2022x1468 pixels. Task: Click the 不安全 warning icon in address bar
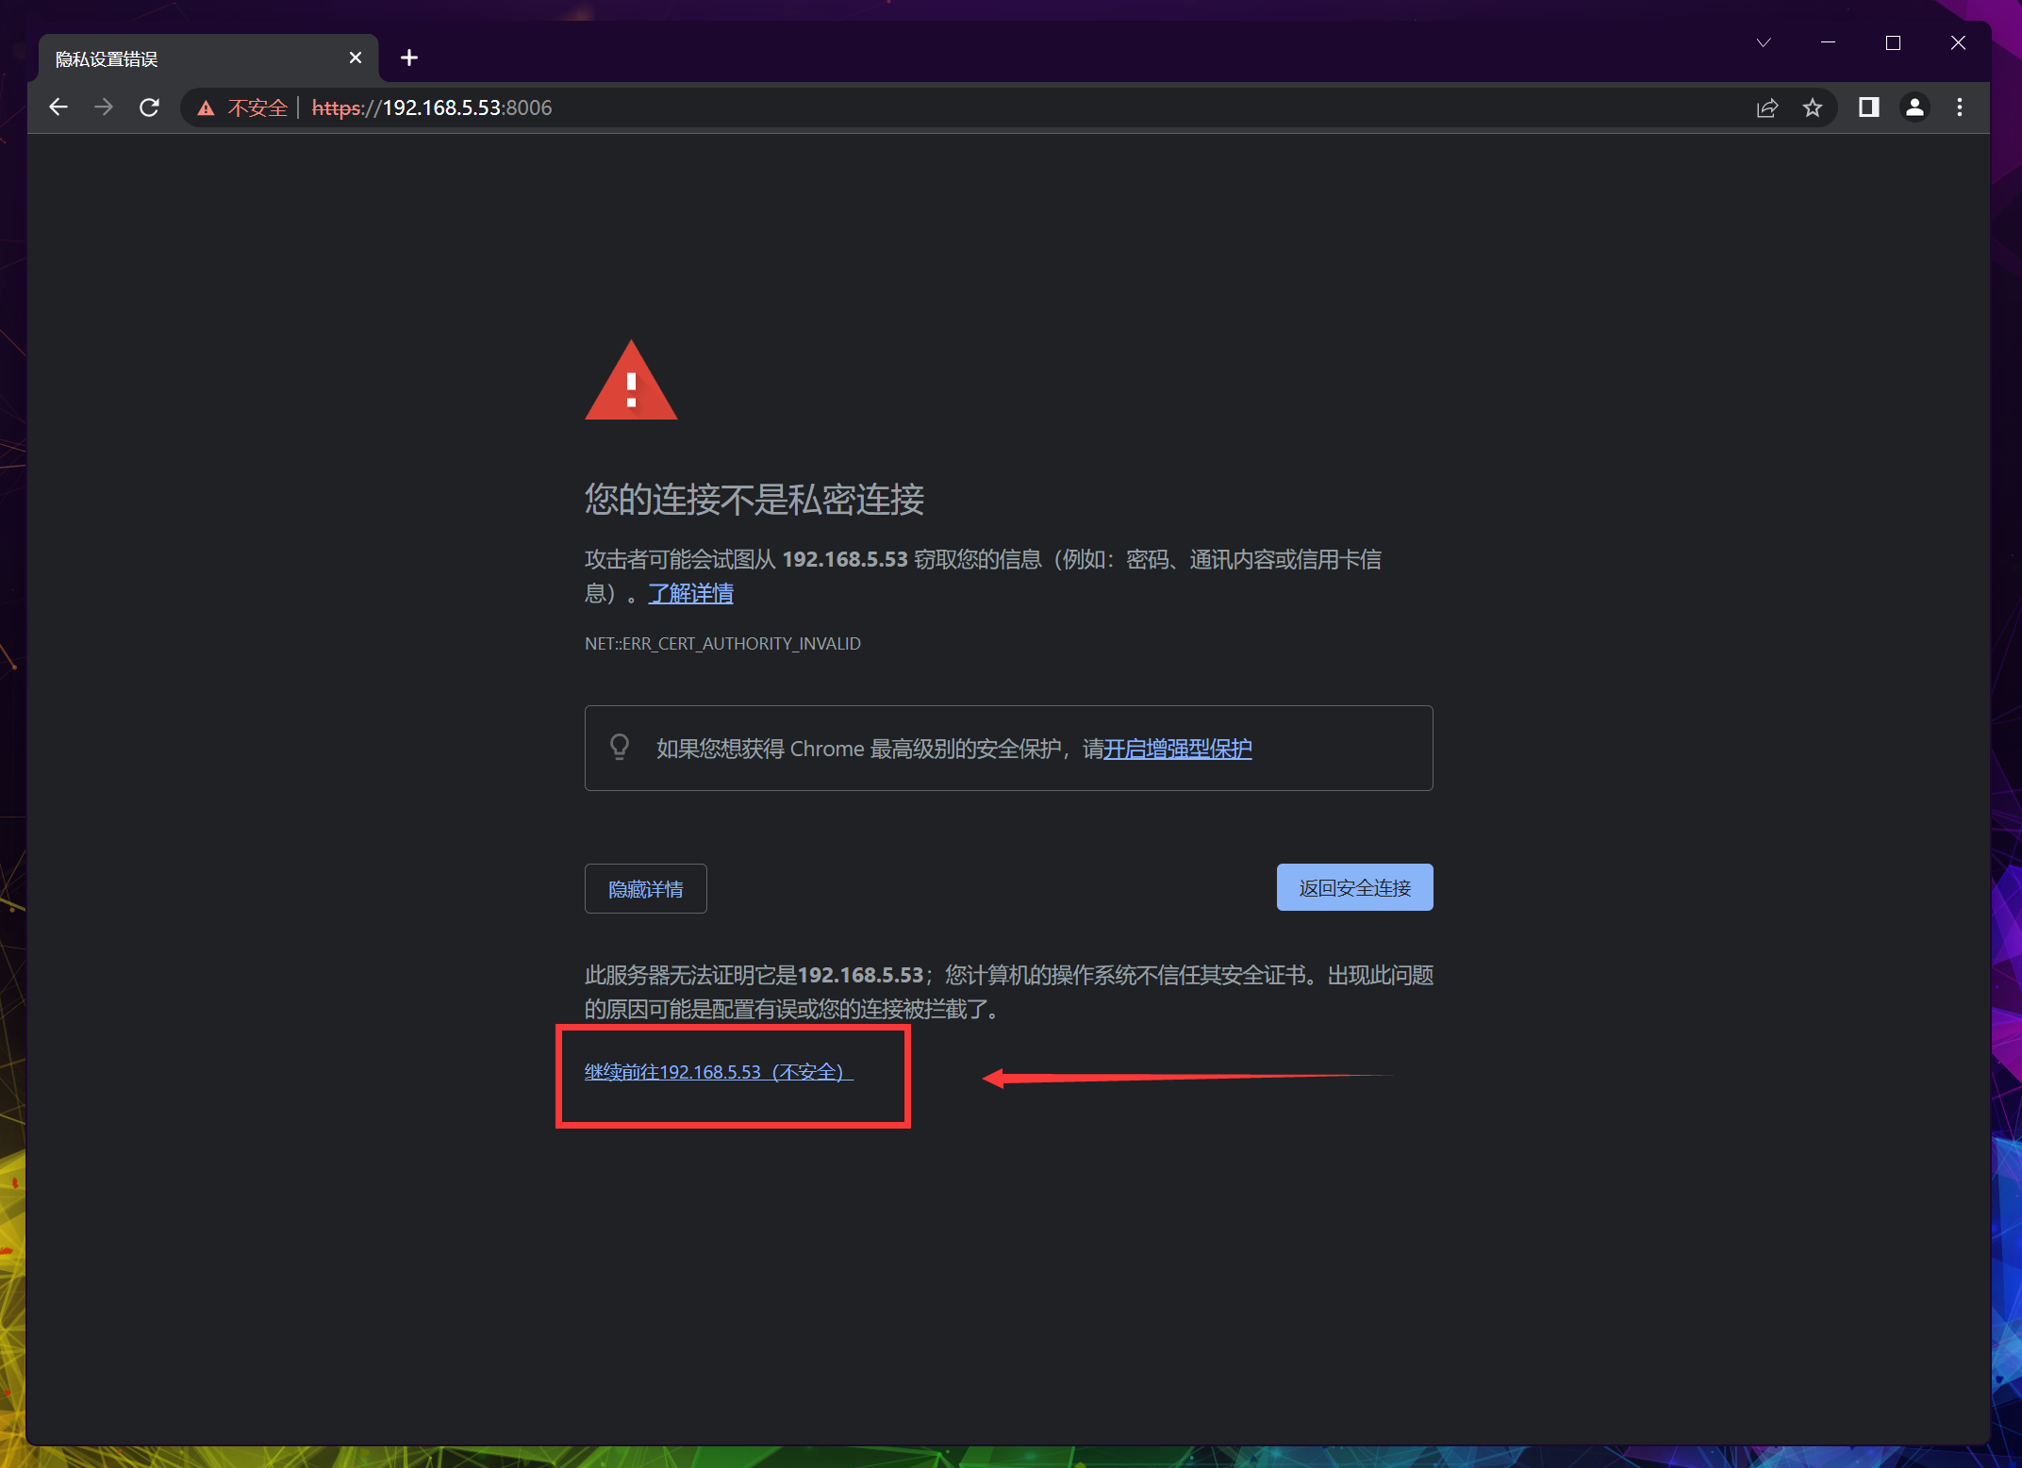[x=206, y=107]
